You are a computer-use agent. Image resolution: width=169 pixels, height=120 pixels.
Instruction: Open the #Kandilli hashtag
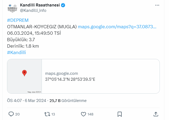click(x=16, y=52)
